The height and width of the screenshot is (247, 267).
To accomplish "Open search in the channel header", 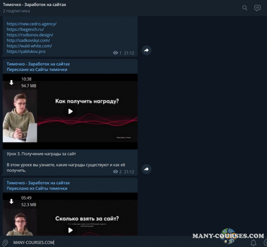I will [x=245, y=8].
